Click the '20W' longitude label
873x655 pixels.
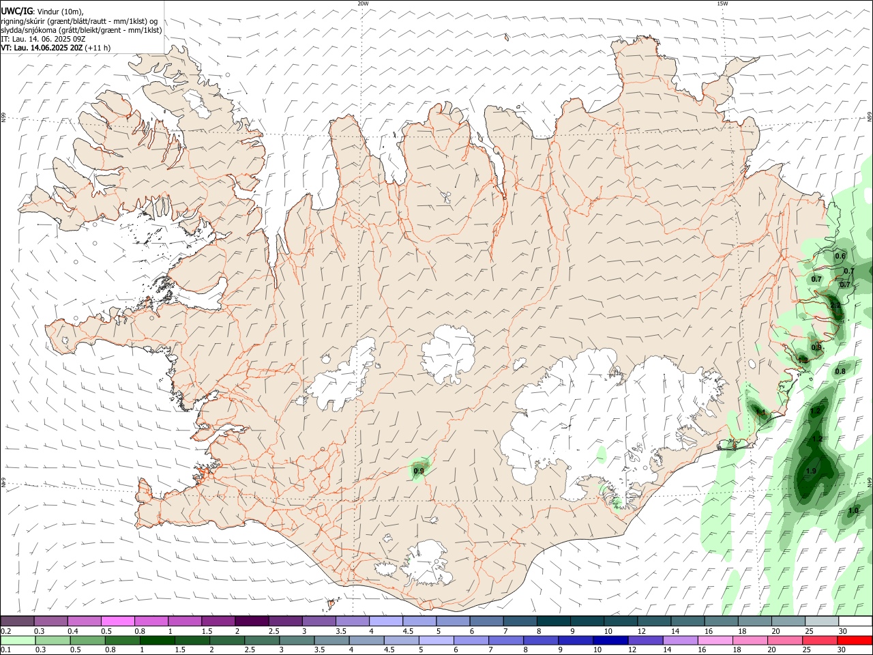(363, 3)
